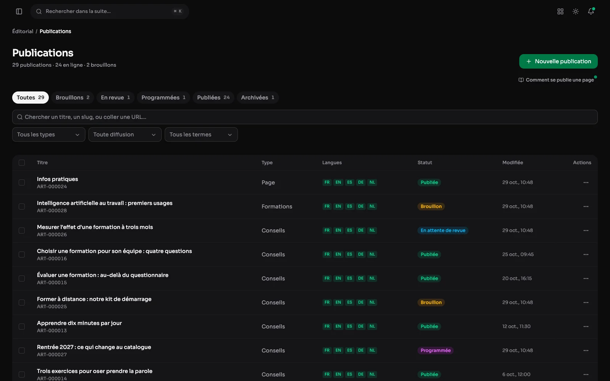Open the apps grid icon
Viewport: 610px width, 381px height.
[560, 11]
